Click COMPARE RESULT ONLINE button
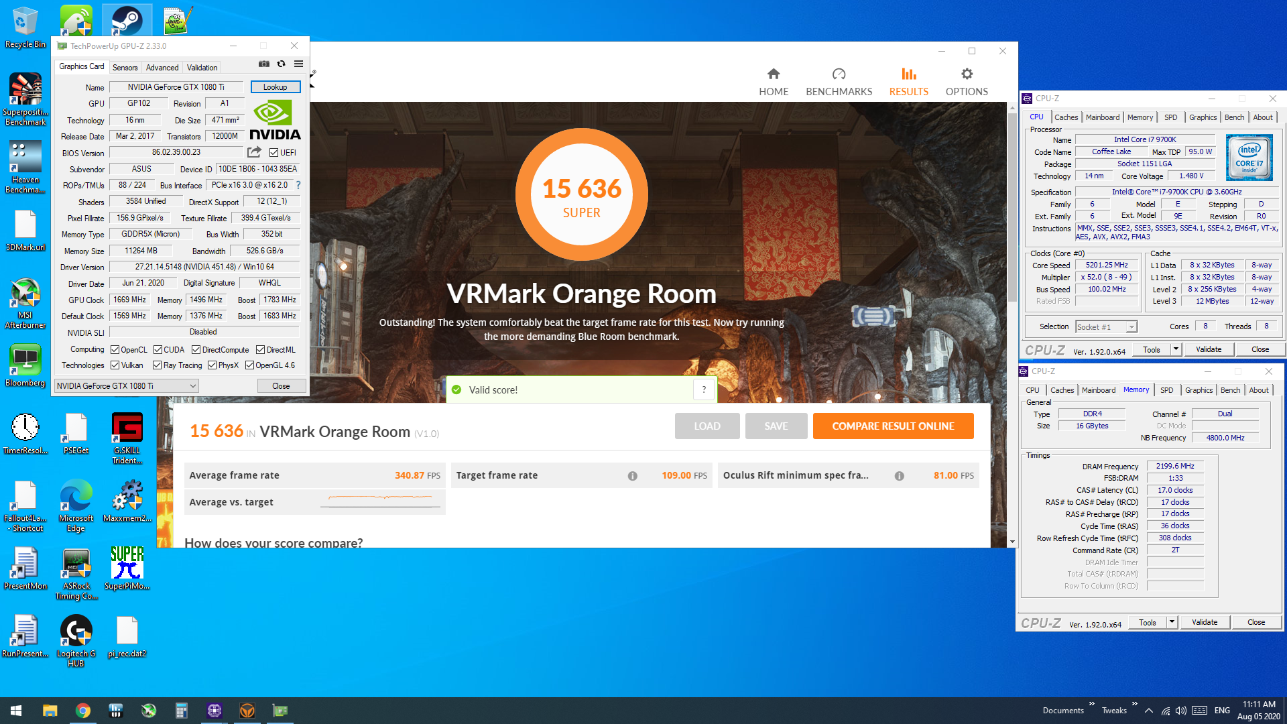Screen dimensions: 1287x724 (893, 426)
